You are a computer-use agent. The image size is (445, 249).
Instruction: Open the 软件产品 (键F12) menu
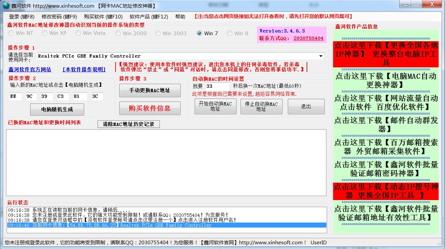(x=149, y=16)
